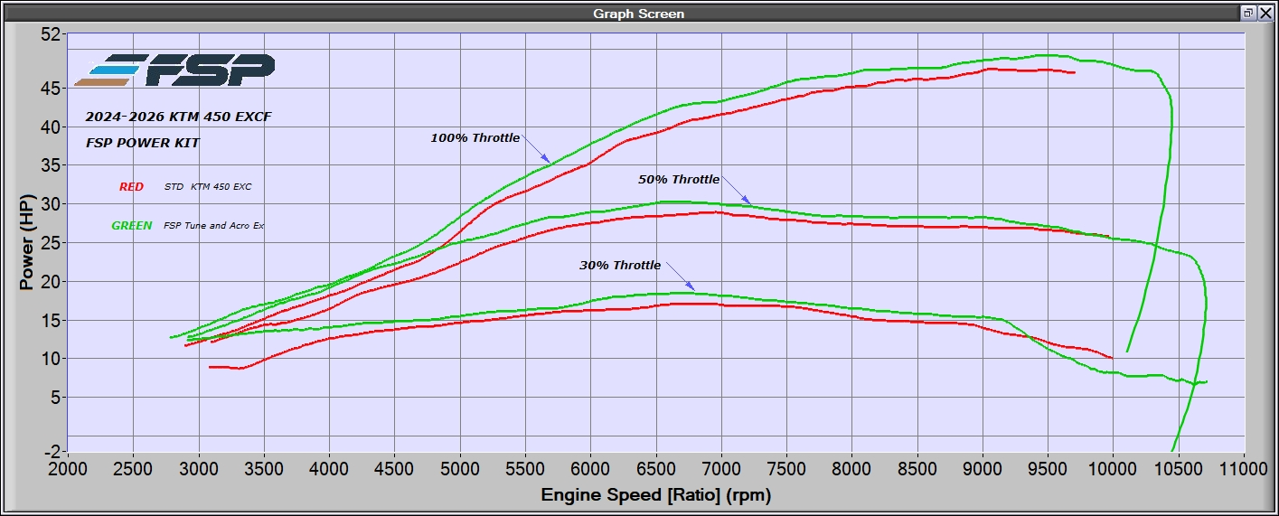Click the 40 HP power axis label

[x=50, y=127]
